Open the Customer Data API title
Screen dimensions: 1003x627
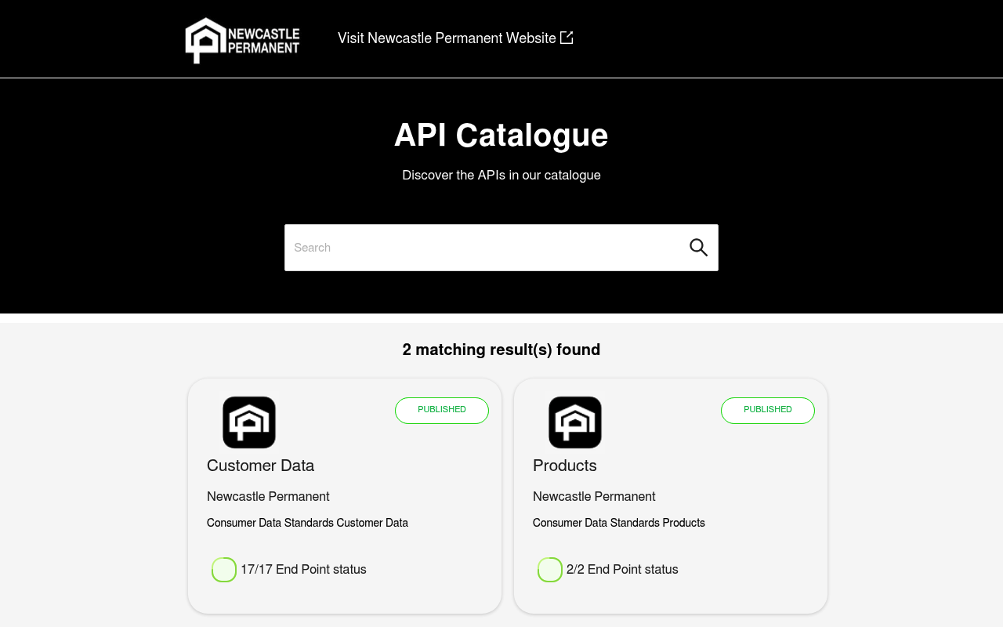(261, 466)
